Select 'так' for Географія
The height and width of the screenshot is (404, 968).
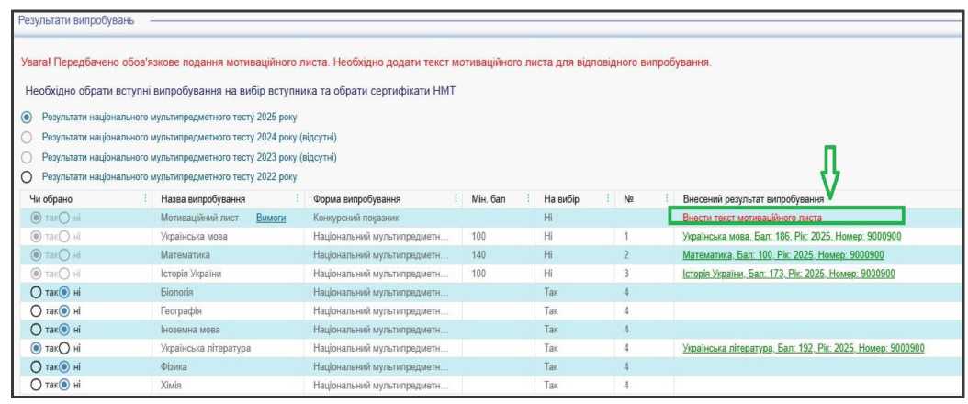[37, 310]
